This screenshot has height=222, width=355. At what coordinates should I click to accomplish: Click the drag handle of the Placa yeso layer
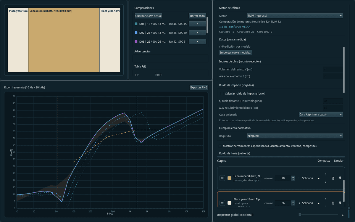tap(222, 203)
